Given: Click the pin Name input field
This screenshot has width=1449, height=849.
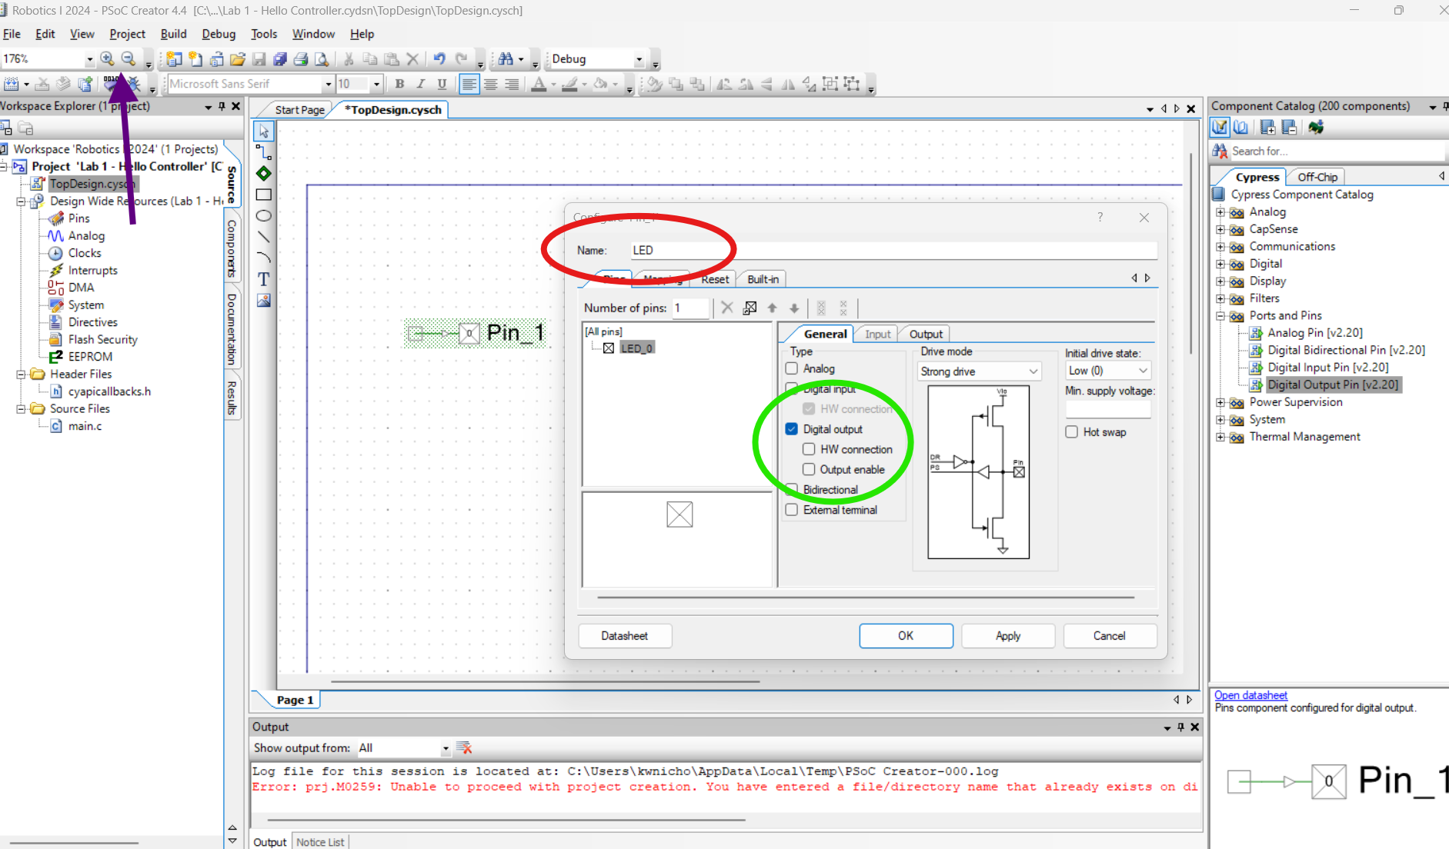Looking at the screenshot, I should tap(893, 250).
